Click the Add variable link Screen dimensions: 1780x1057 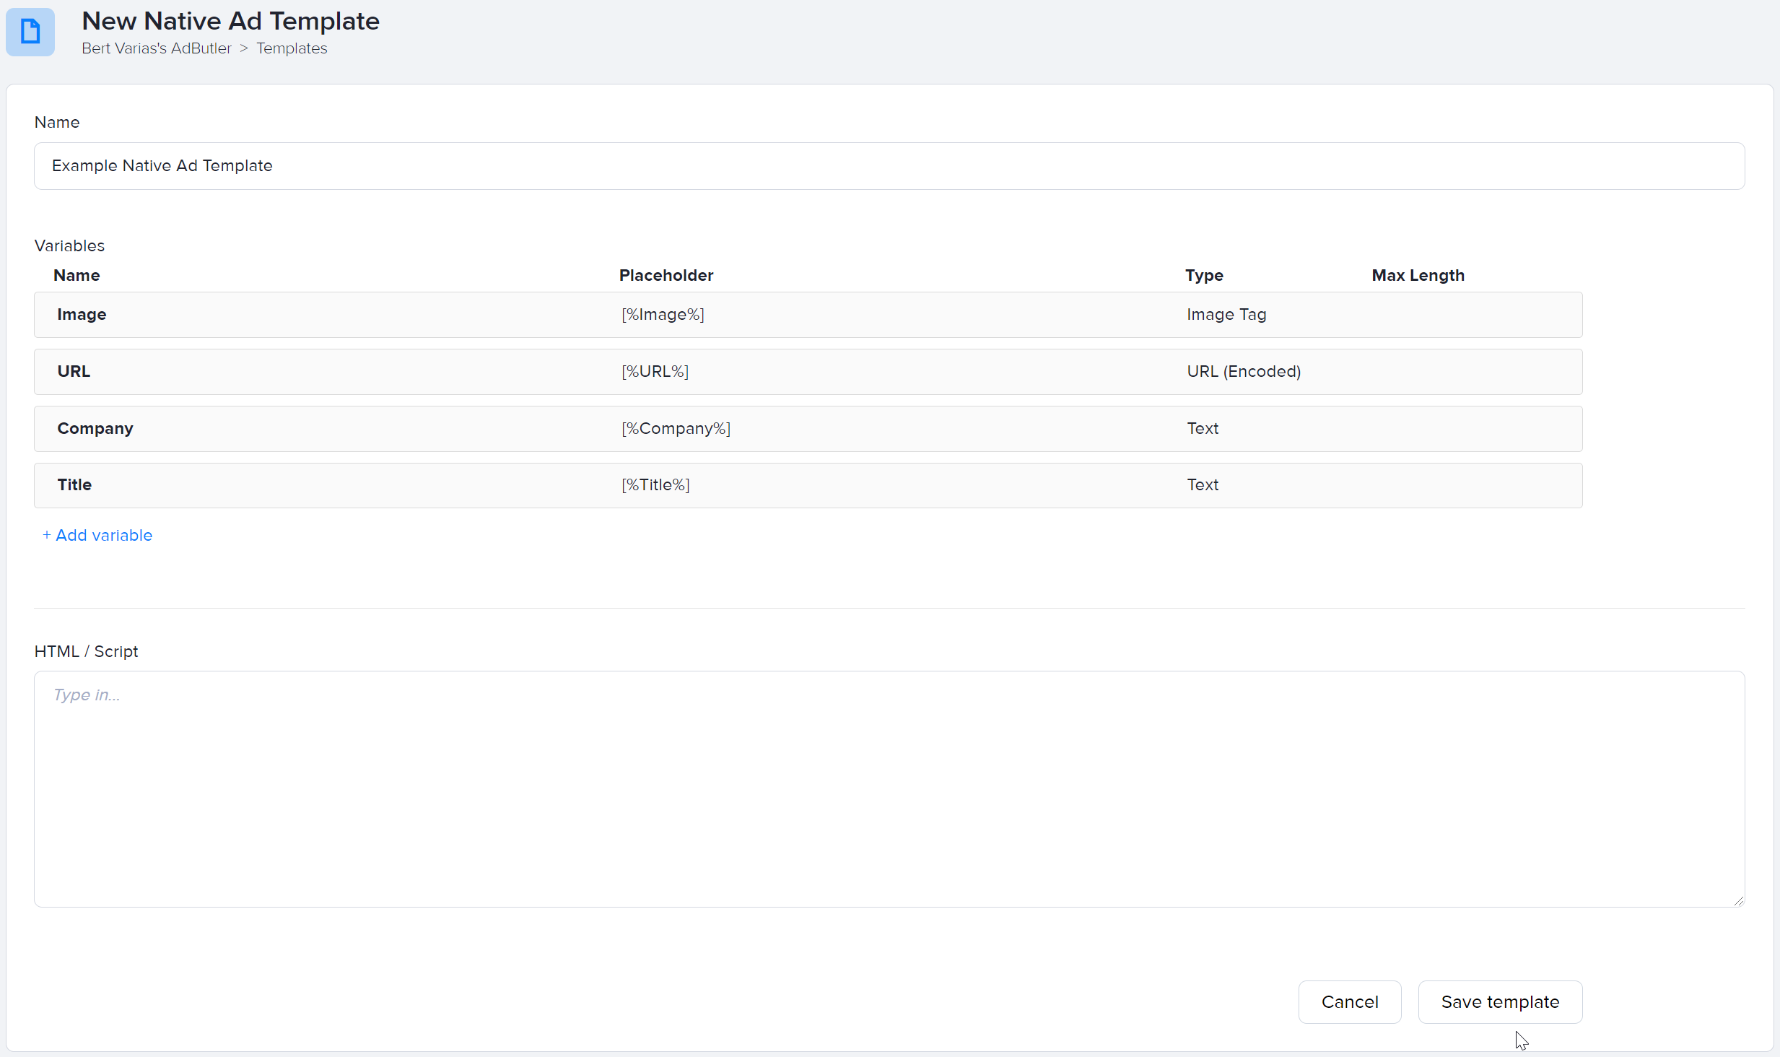click(x=97, y=536)
